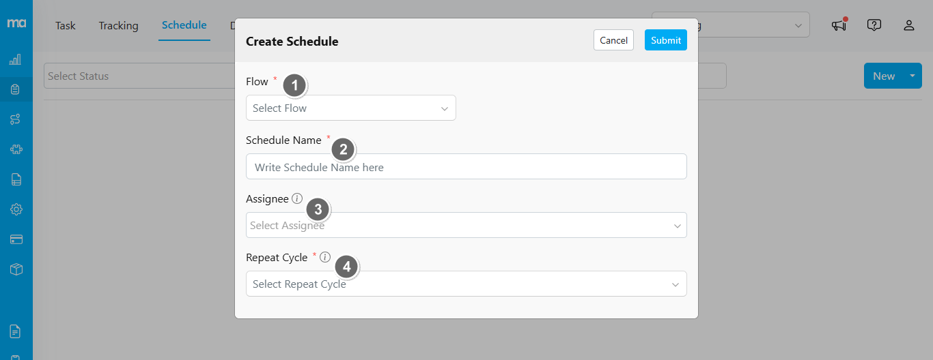Expand the New button dropdown arrow
This screenshot has width=933, height=360.
click(x=912, y=76)
